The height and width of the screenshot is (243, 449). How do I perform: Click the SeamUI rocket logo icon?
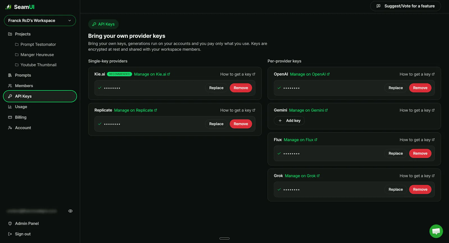8,7
